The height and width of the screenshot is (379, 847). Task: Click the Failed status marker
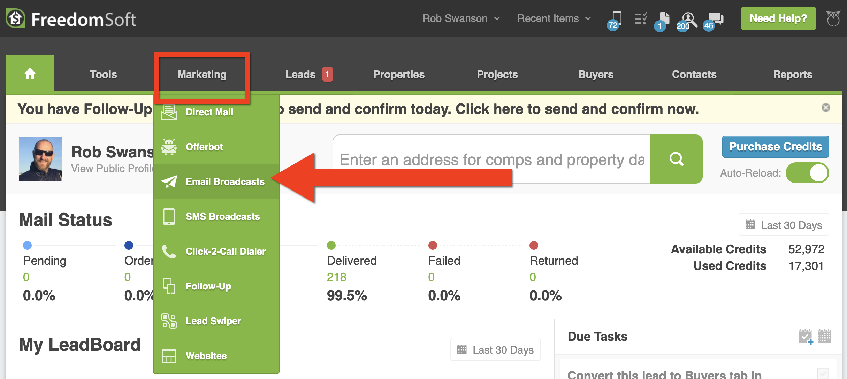pos(433,245)
